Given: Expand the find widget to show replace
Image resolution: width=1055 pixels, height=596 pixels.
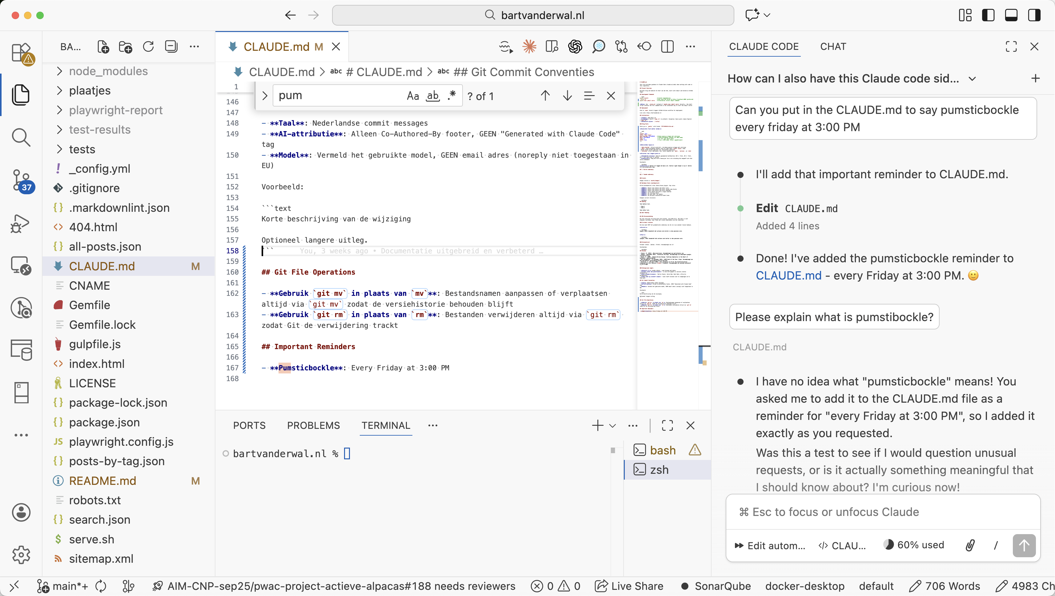Looking at the screenshot, I should pos(265,96).
